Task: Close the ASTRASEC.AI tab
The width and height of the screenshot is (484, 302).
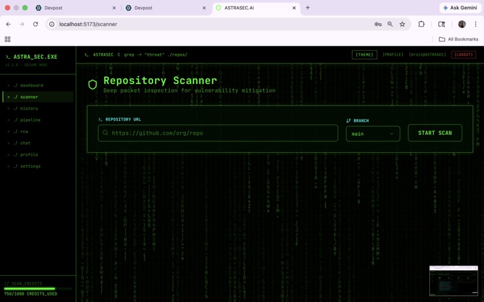Action: [x=294, y=8]
